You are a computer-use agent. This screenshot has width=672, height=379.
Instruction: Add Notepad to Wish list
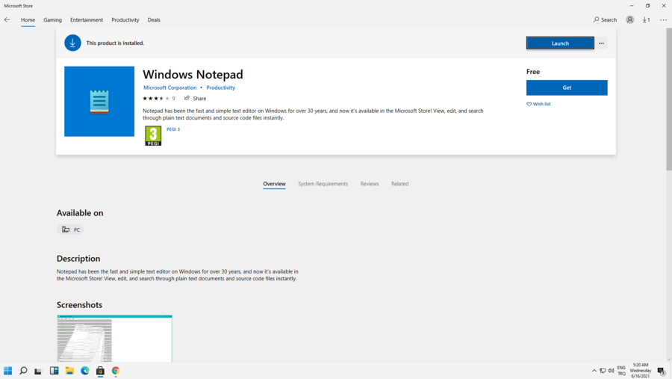coord(538,104)
